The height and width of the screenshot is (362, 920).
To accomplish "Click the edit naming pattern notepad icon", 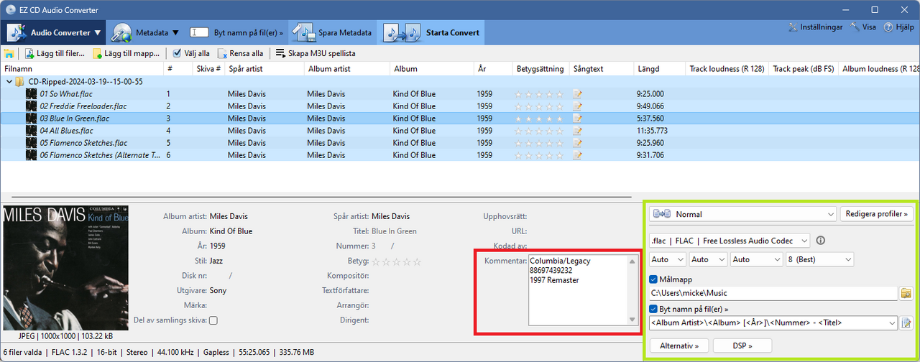I will pyautogui.click(x=906, y=322).
